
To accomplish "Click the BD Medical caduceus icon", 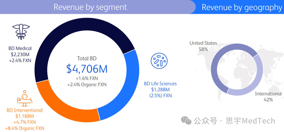I will click(21, 32).
